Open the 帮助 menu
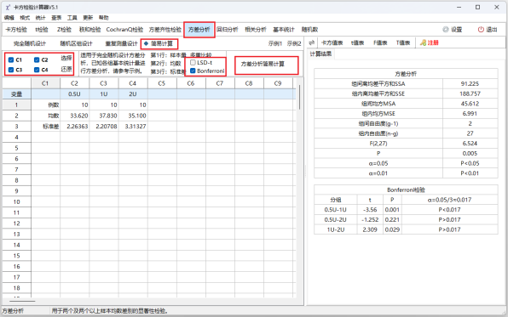The height and width of the screenshot is (317, 508). point(104,18)
